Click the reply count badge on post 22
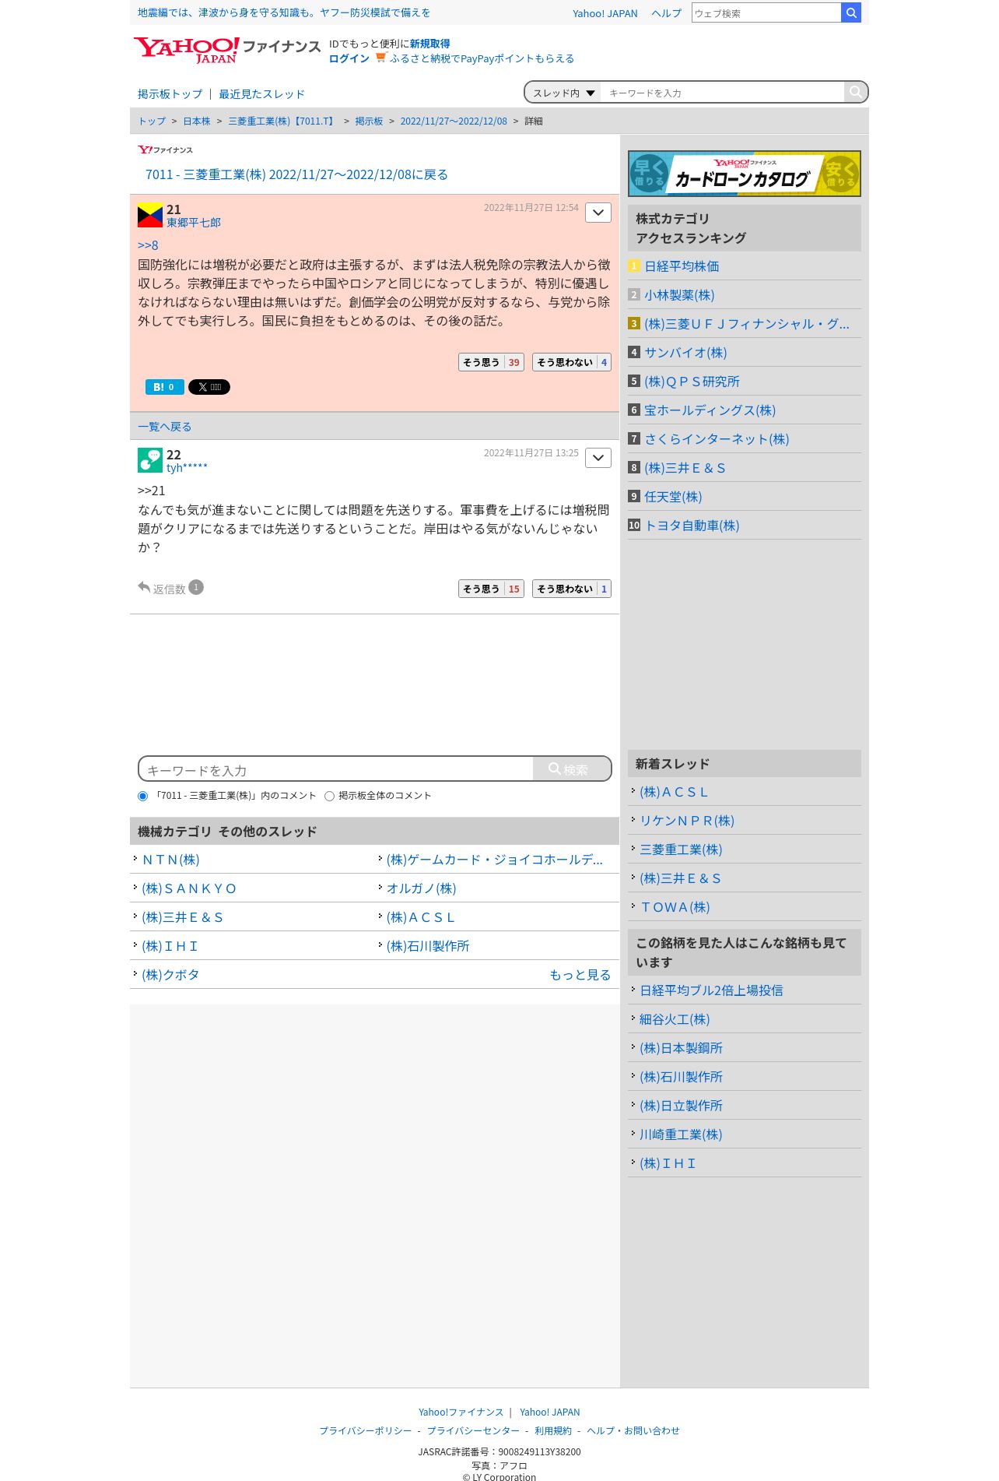The image size is (999, 1481). [x=196, y=587]
